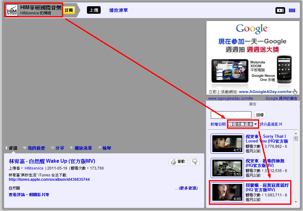Screen dimensions: 303x211
Task: Click the black 上傳 uploads button
Action: pos(94,10)
